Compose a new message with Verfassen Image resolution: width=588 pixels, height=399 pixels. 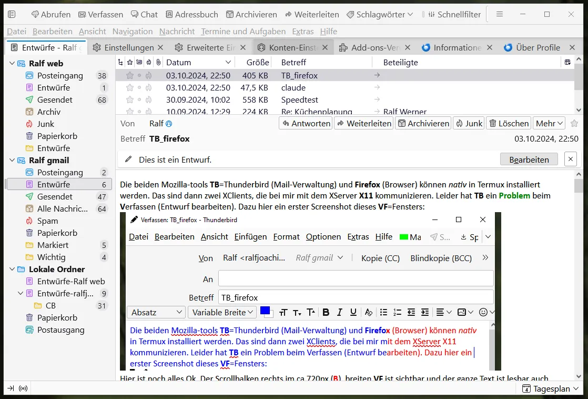pos(100,14)
